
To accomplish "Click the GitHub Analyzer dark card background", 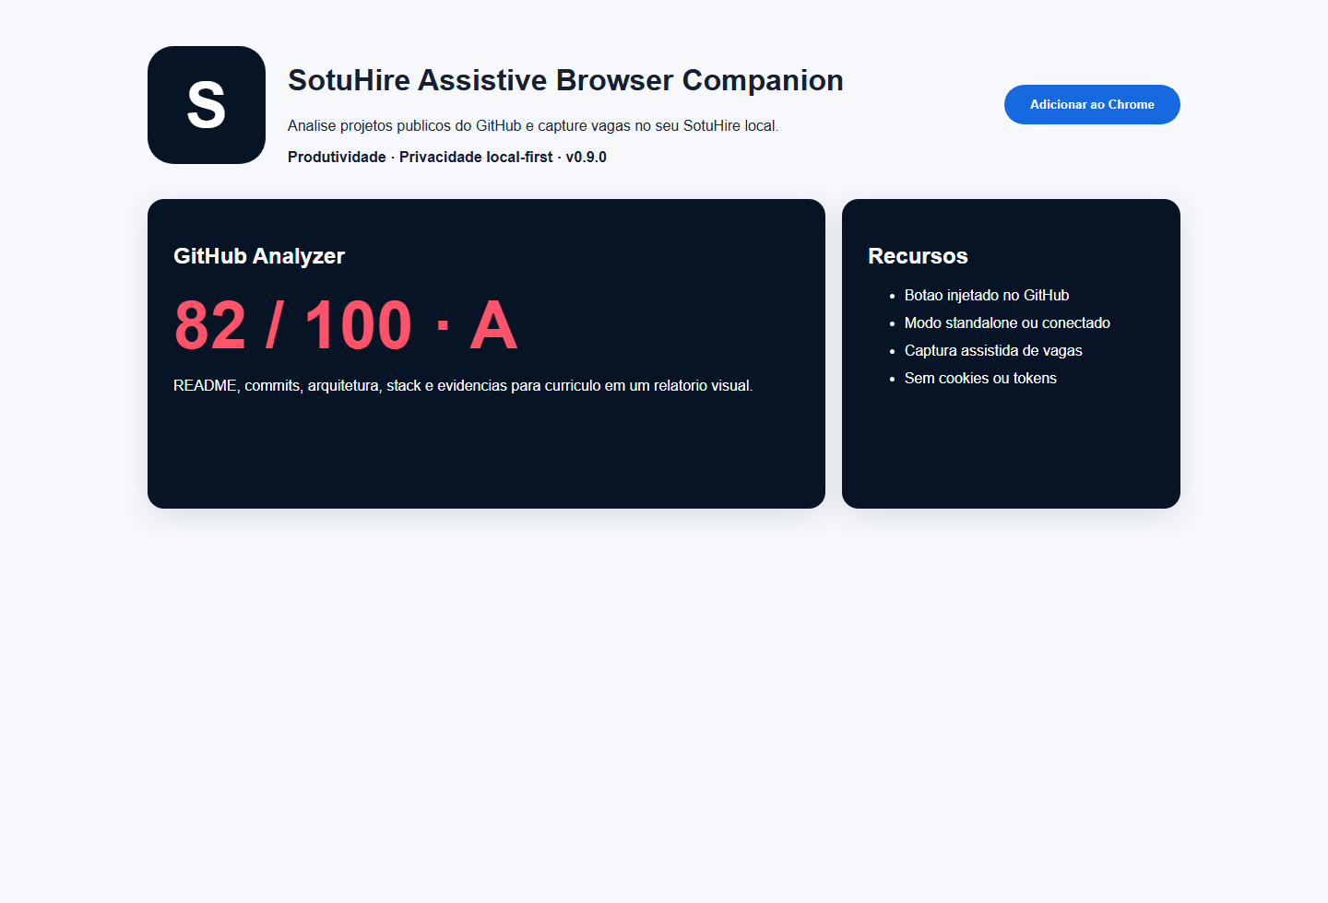I will pos(486,451).
